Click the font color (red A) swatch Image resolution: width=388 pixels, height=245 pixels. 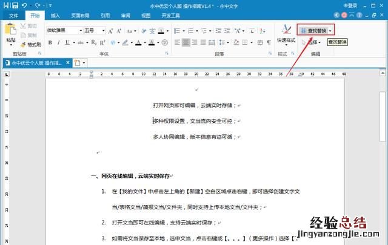coord(138,43)
